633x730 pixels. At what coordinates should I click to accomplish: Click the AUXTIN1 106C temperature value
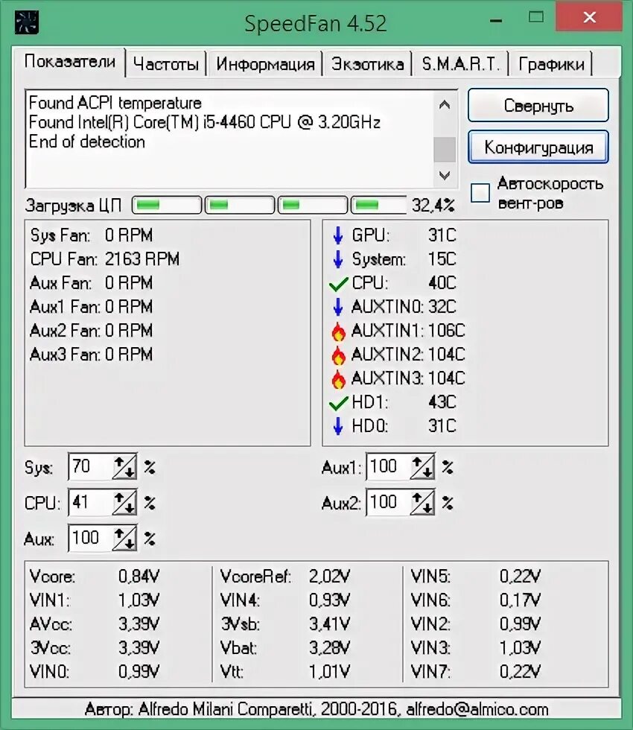tap(446, 331)
